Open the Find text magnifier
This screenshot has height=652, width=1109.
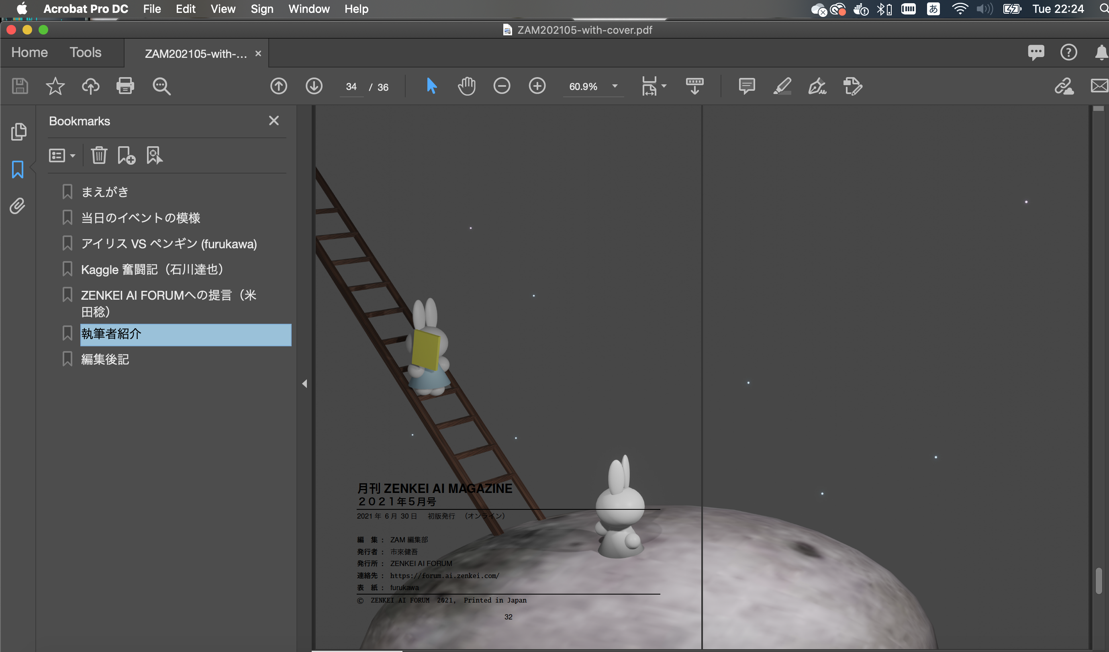point(161,86)
